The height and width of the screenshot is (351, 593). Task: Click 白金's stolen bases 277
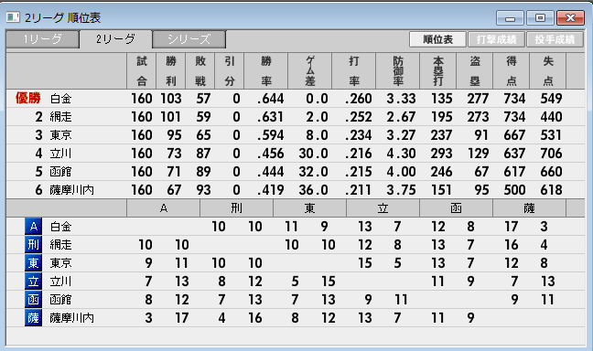pos(478,99)
